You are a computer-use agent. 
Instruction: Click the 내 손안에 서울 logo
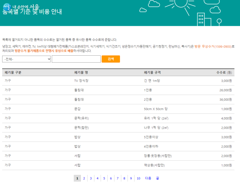click(x=21, y=7)
